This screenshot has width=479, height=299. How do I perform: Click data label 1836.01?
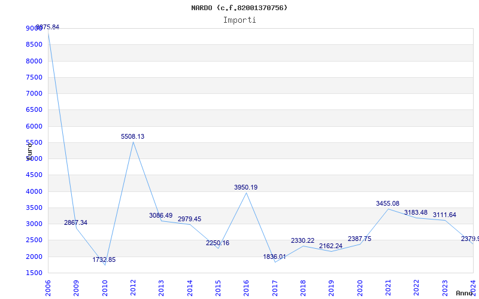point(274,257)
